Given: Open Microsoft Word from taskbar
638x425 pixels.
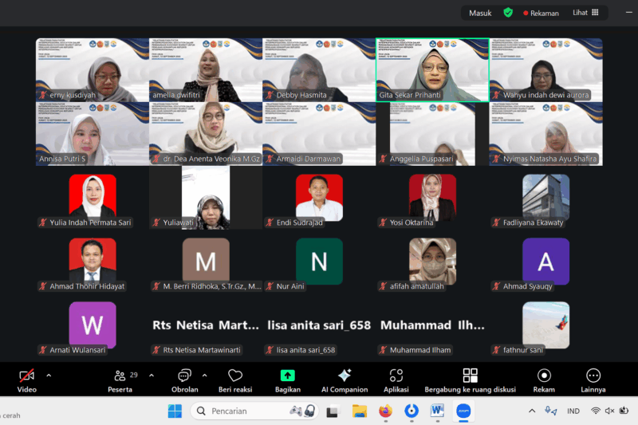Looking at the screenshot, I should pos(437,411).
